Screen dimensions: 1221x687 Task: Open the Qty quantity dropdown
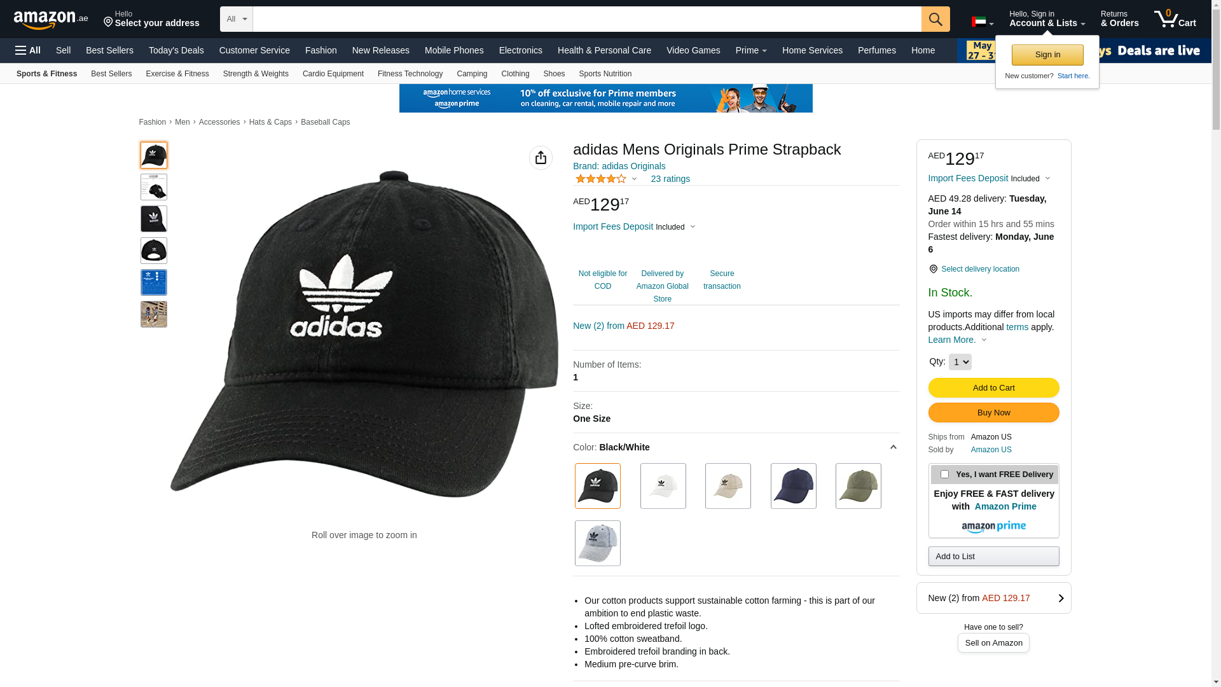(960, 362)
